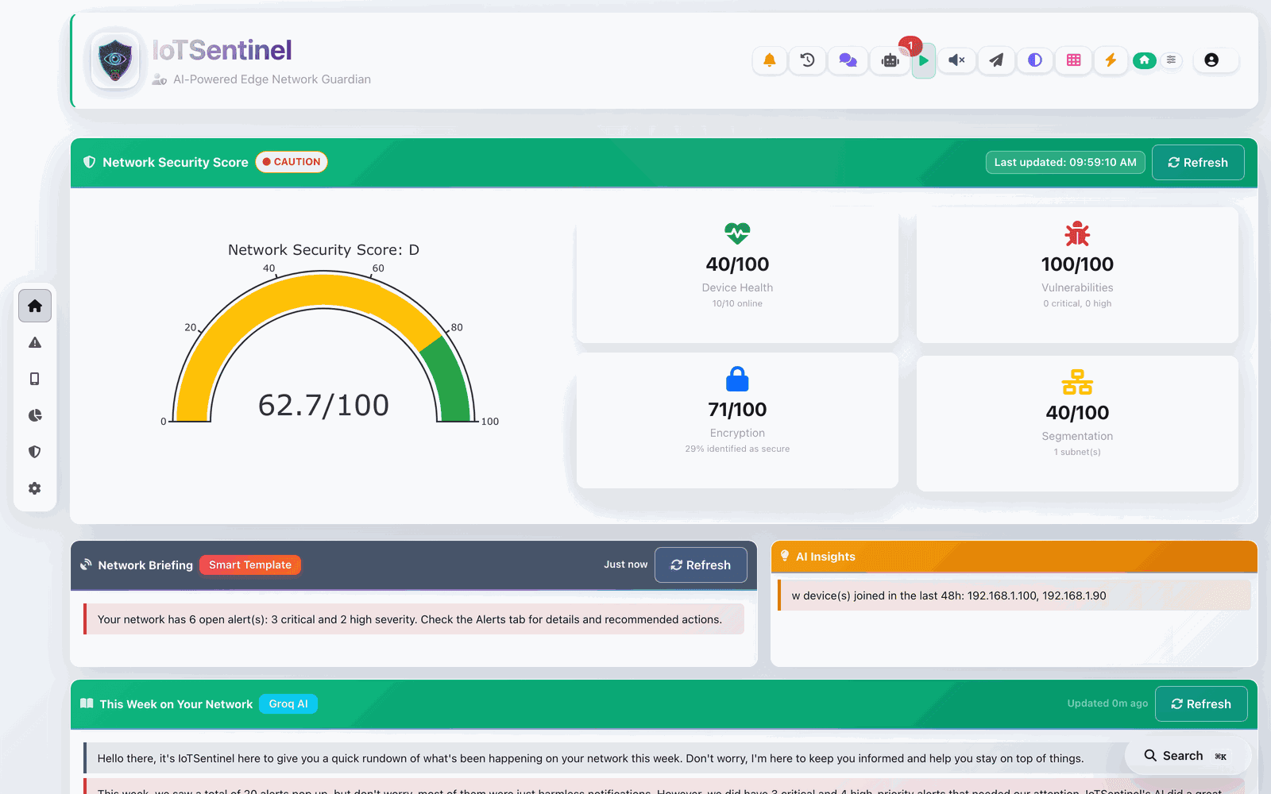Refresh This Week on Your Network
Image resolution: width=1271 pixels, height=794 pixels.
pos(1201,703)
